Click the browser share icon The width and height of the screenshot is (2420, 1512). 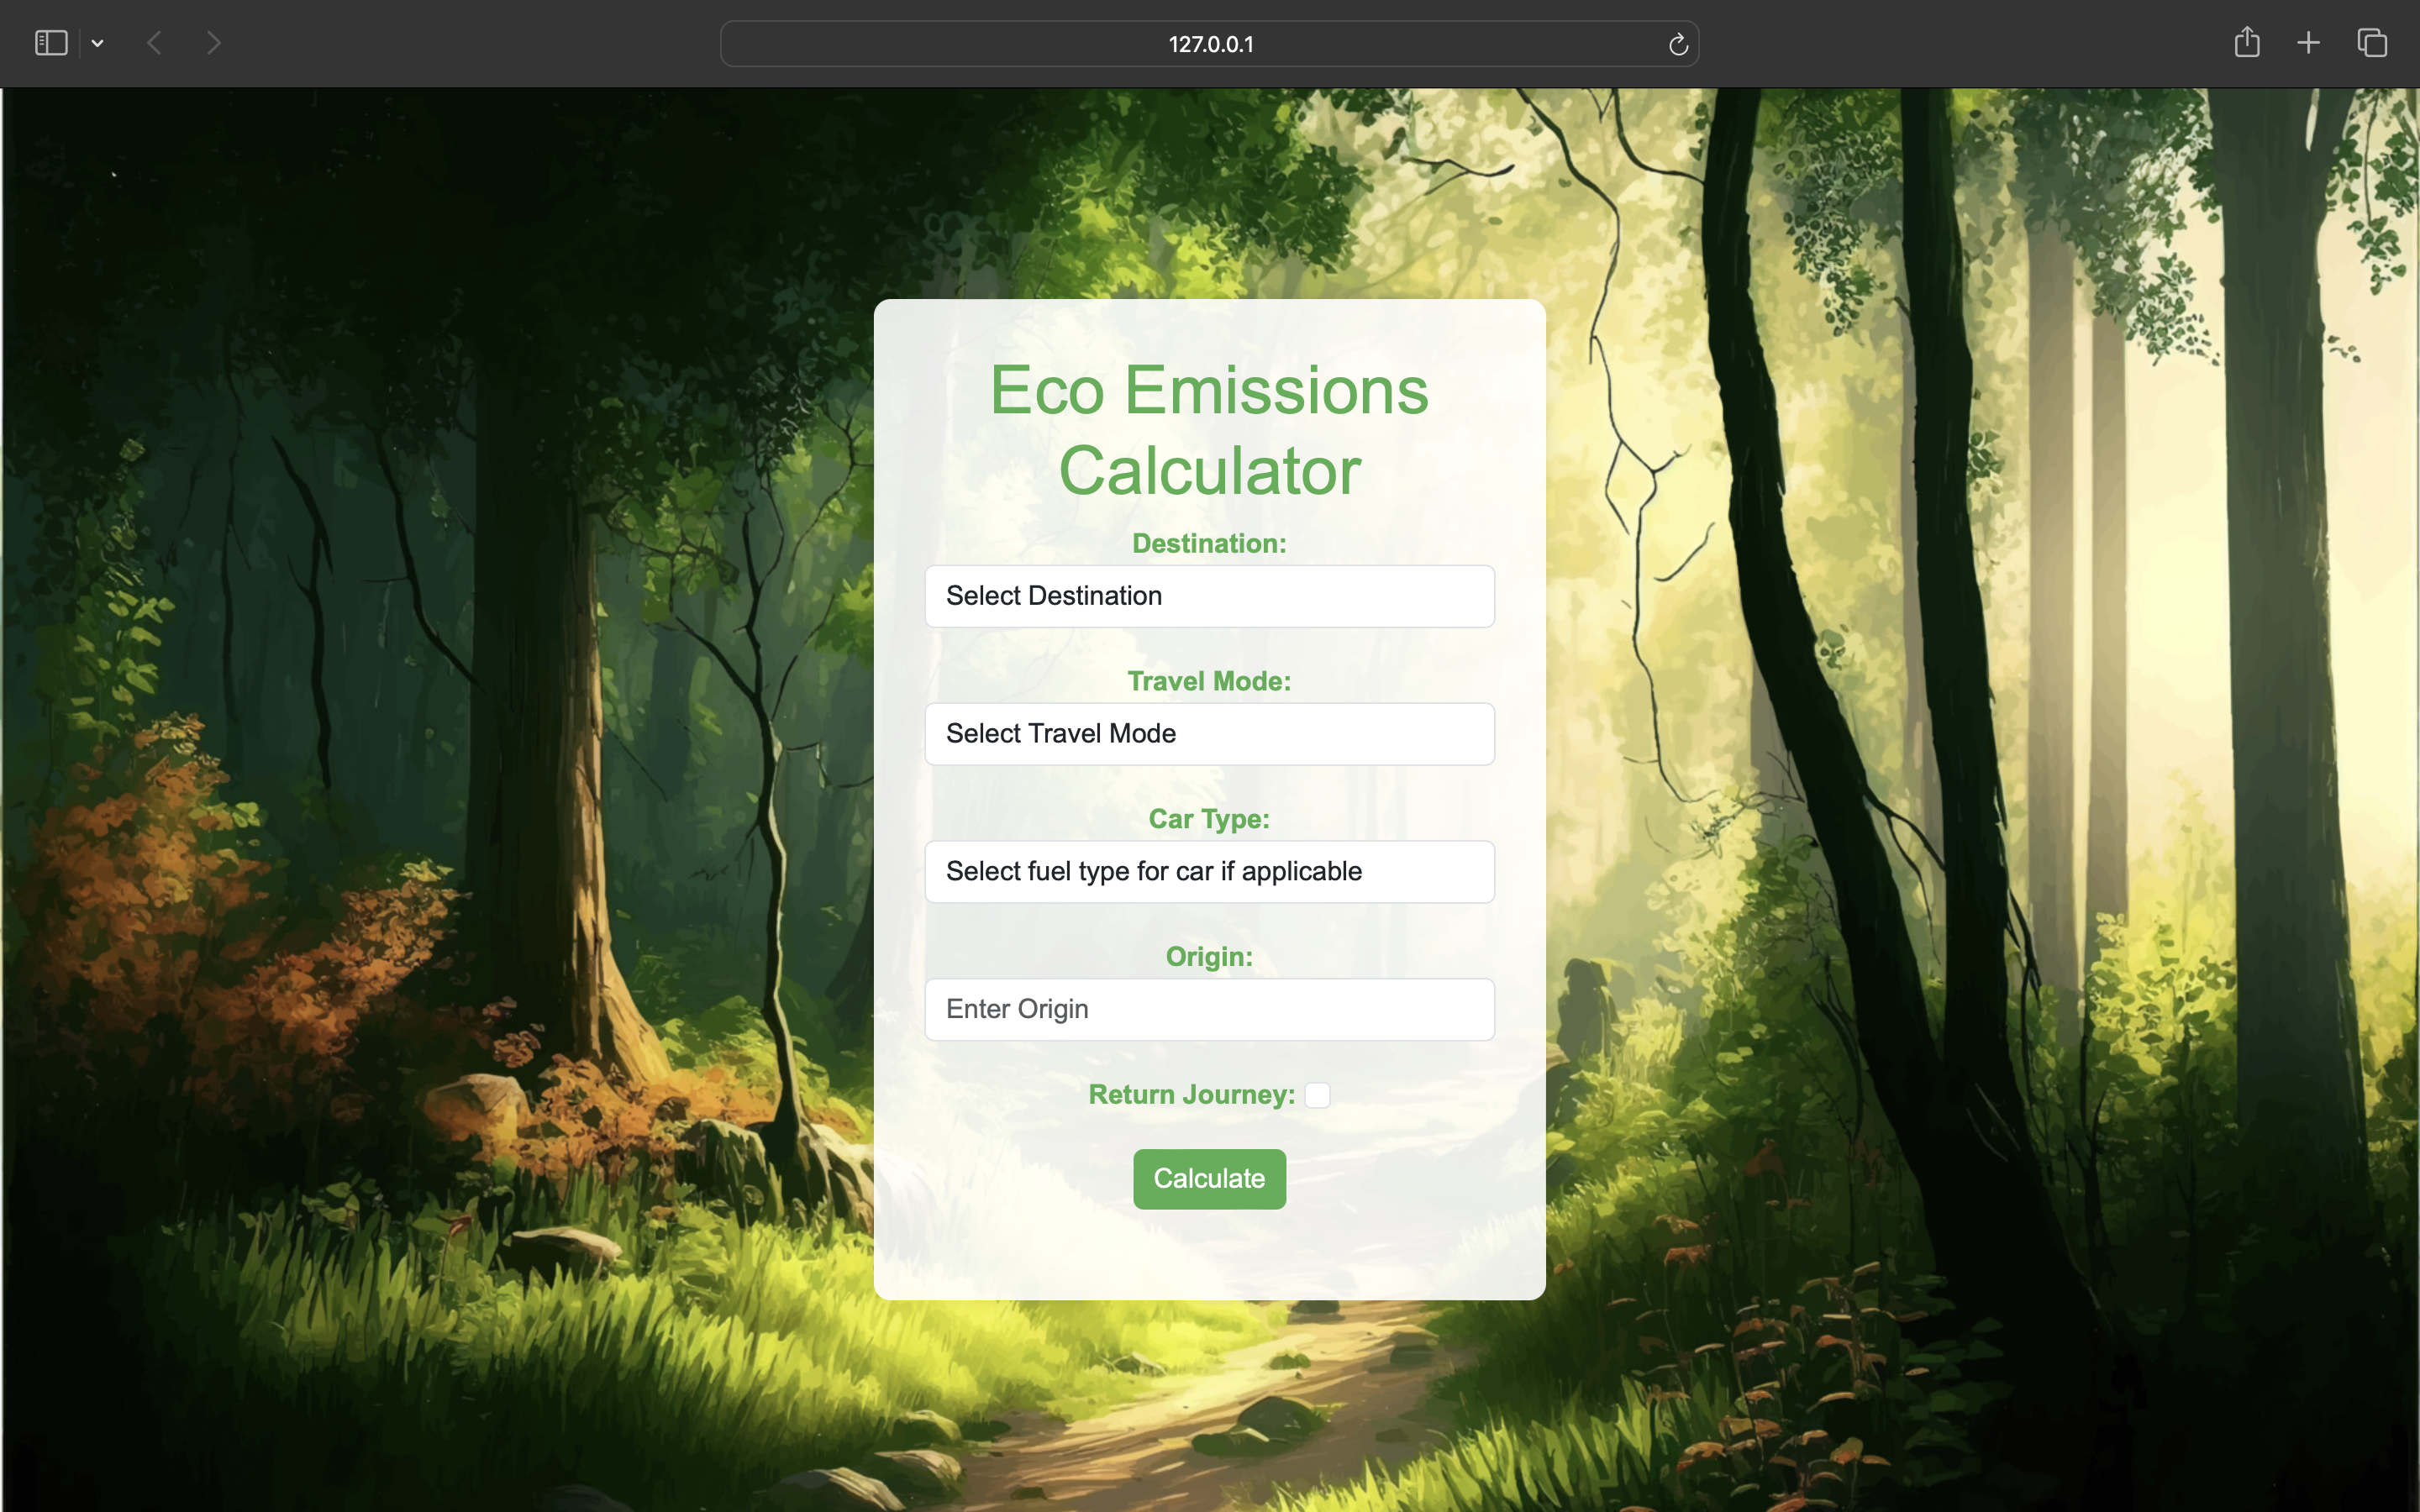(2248, 42)
